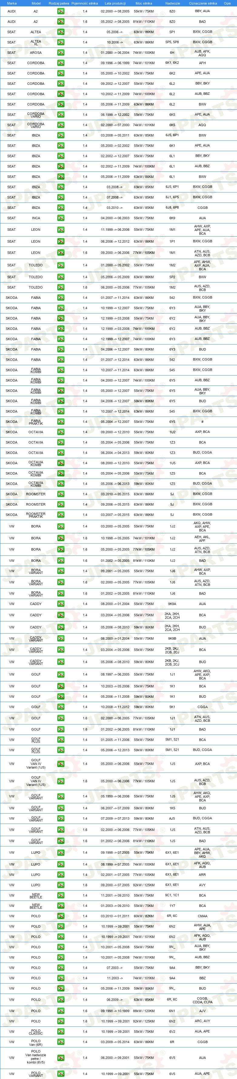Click the fuel icon in Skoda Roomster Praktik row
Image resolution: width=237 pixels, height=1079 pixels.
click(x=61, y=515)
